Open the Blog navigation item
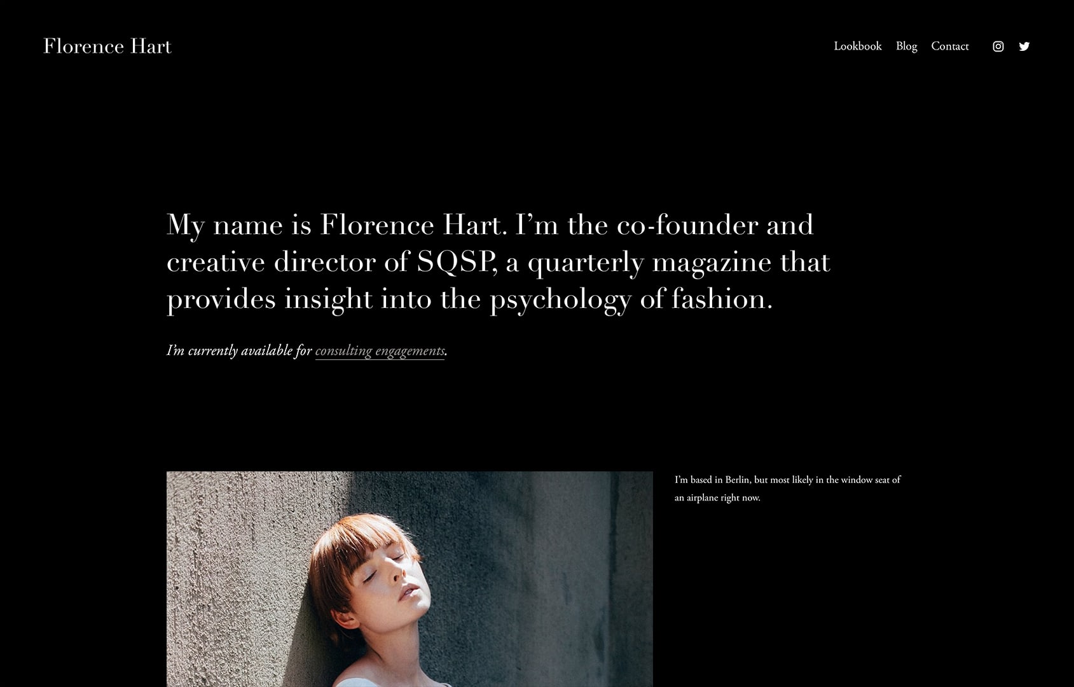The width and height of the screenshot is (1074, 687). coord(907,46)
